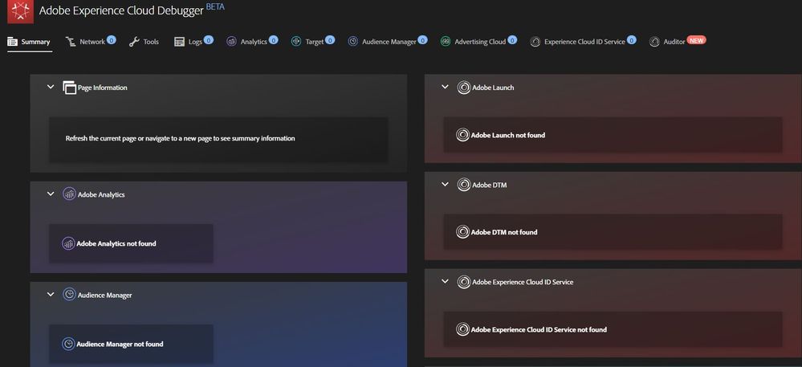
Task: Collapse the Audience Manager panel
Action: coord(50,294)
